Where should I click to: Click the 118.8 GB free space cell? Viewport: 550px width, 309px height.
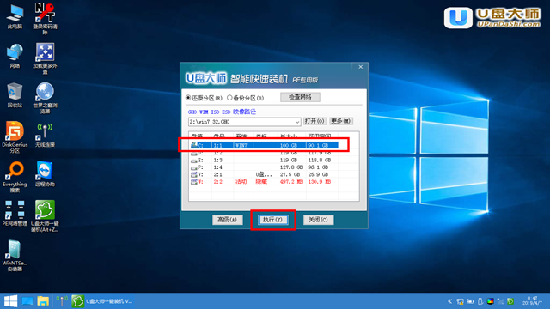(320, 161)
